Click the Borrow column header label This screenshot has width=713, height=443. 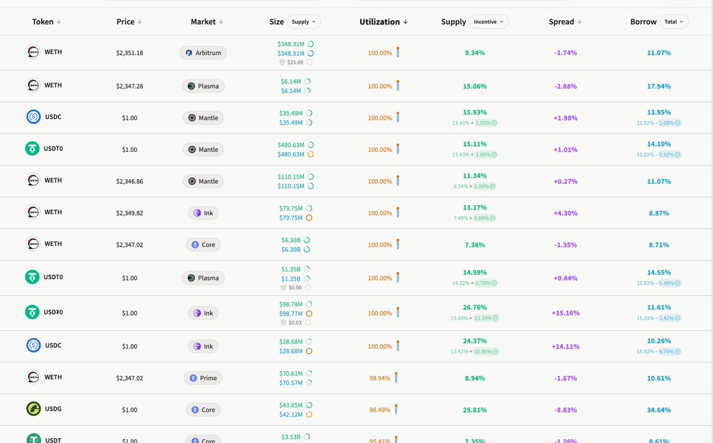click(643, 22)
